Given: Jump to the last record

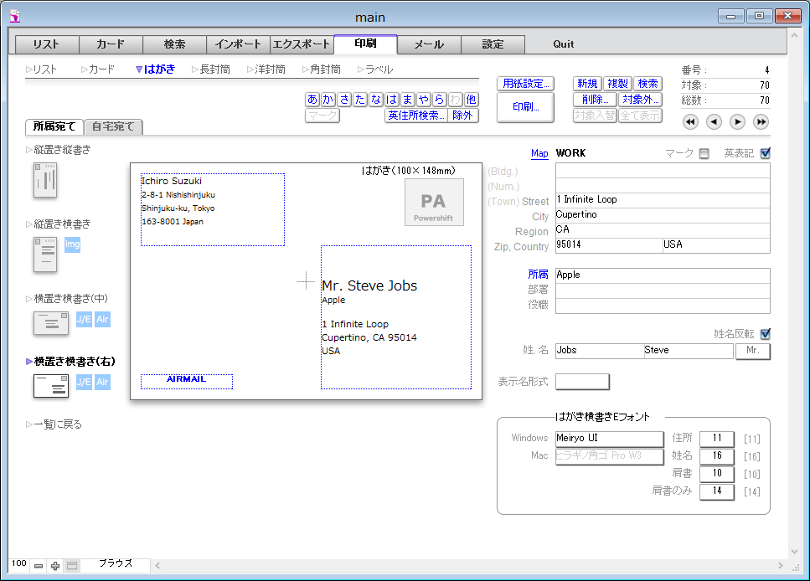Looking at the screenshot, I should (x=761, y=122).
